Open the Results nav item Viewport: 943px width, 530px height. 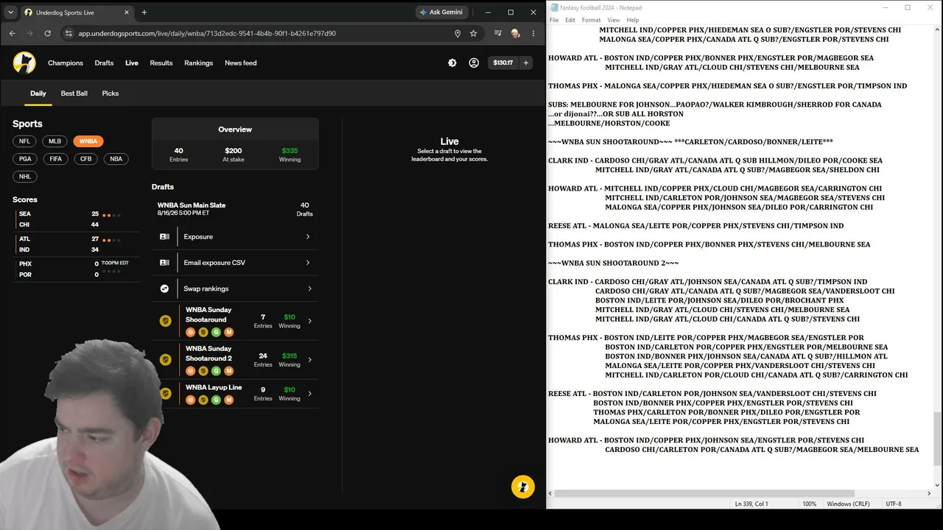click(x=161, y=63)
